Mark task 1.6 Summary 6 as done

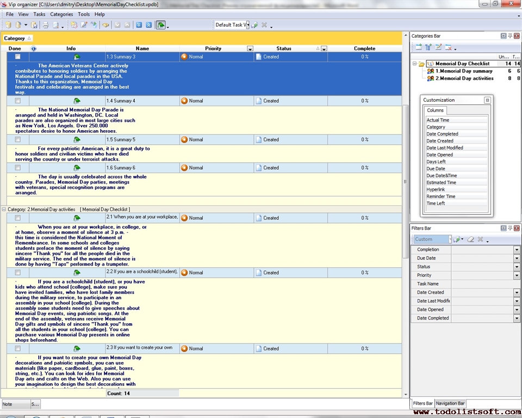click(x=18, y=168)
